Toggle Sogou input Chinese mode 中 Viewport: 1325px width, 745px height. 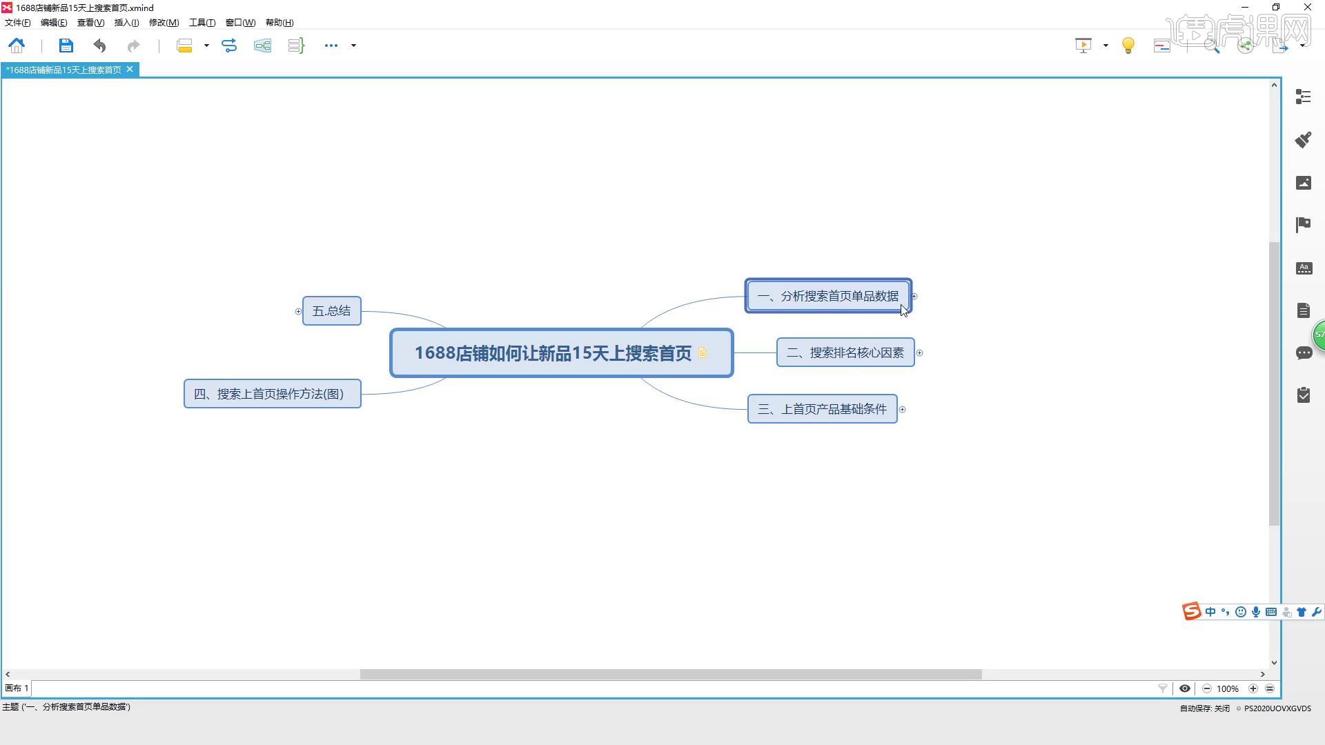tap(1210, 612)
